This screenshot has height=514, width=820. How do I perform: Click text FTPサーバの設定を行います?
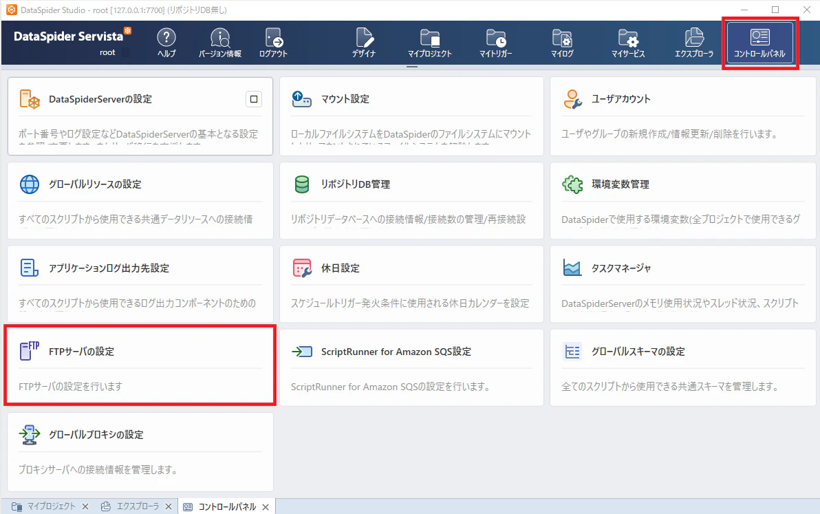(x=71, y=387)
